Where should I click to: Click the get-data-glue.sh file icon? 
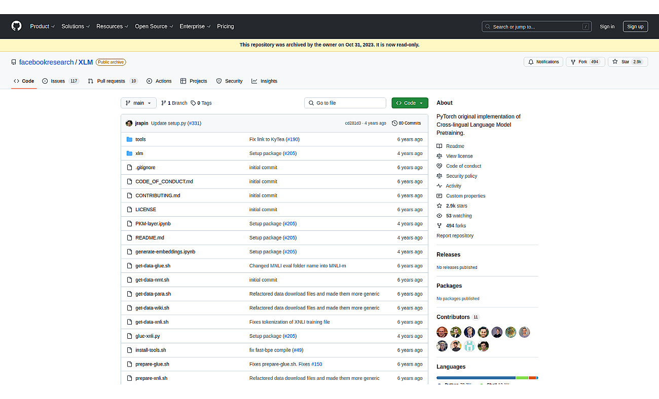[129, 266]
